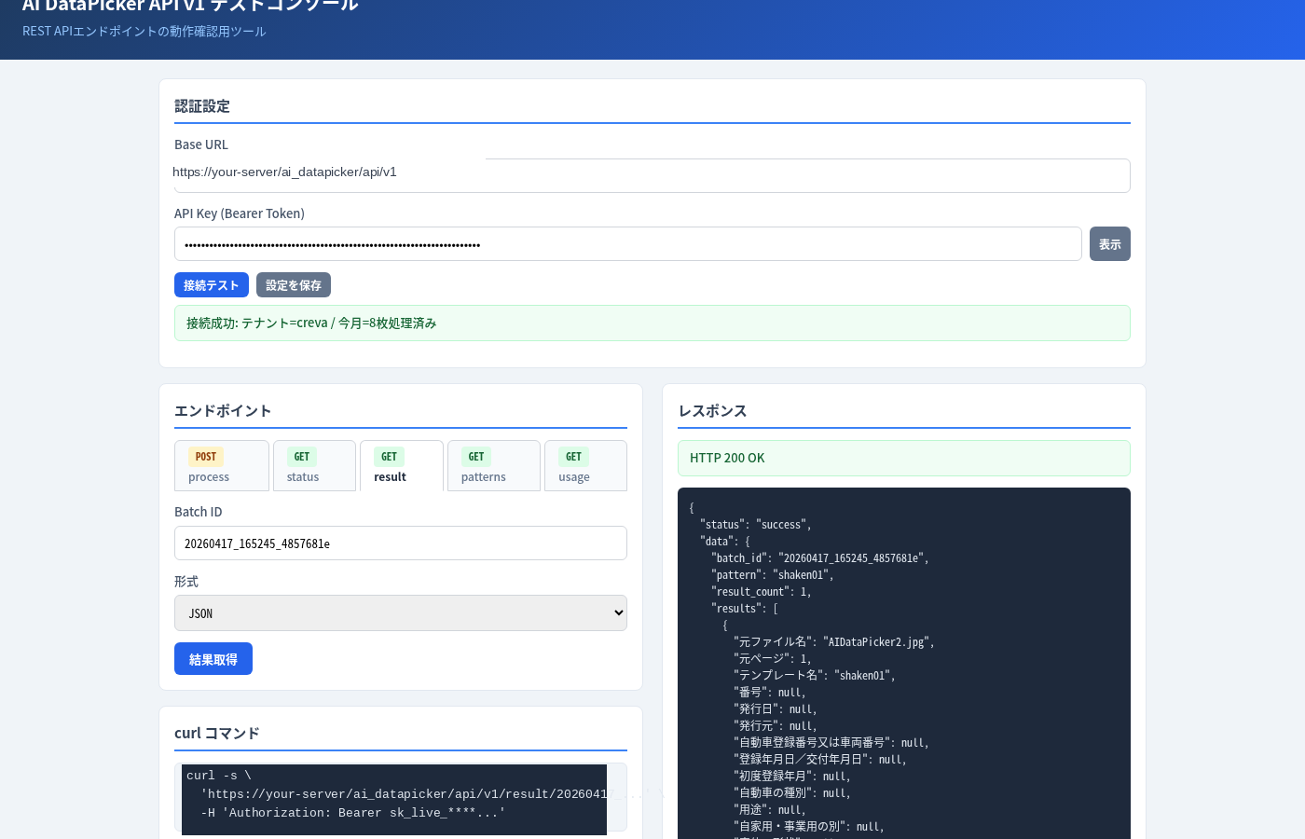Open the GET result endpoint tab

(401, 466)
